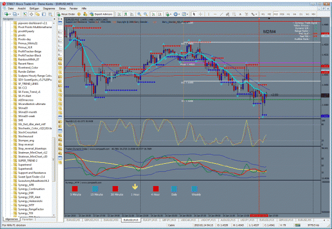Switch to the EURJPY,M15 chart tab

pyautogui.click(x=150, y=220)
